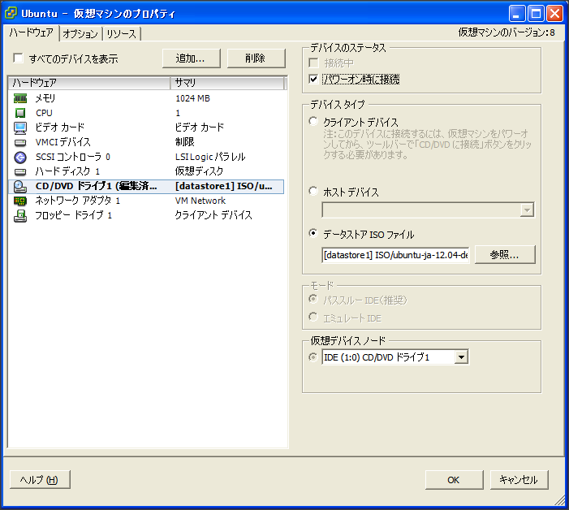The width and height of the screenshot is (569, 510).
Task: Click the キャンセル button
Action: [519, 480]
